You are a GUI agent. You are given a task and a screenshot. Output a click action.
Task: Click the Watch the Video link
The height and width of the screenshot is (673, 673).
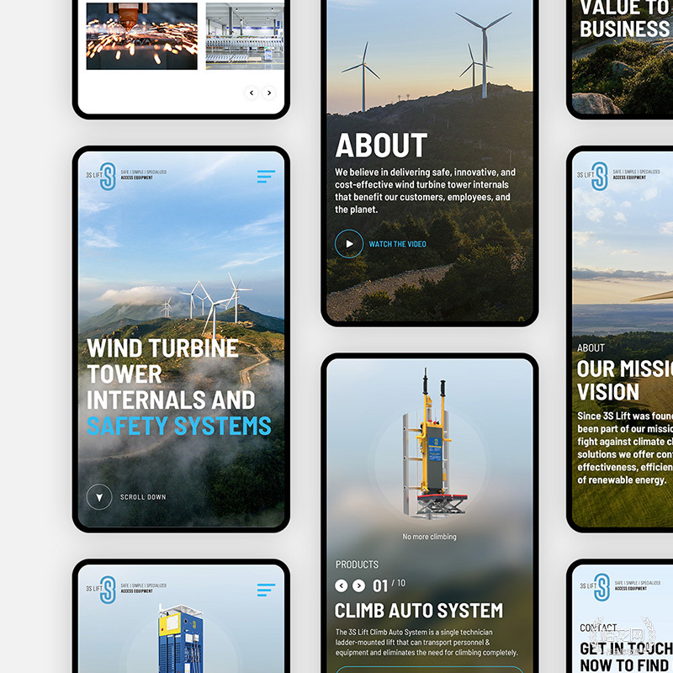tap(397, 244)
